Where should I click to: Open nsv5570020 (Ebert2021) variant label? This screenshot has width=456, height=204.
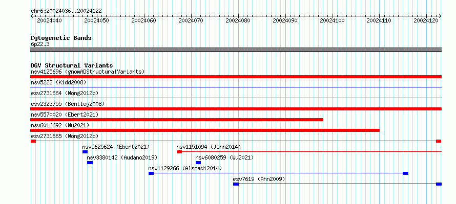[65, 115]
